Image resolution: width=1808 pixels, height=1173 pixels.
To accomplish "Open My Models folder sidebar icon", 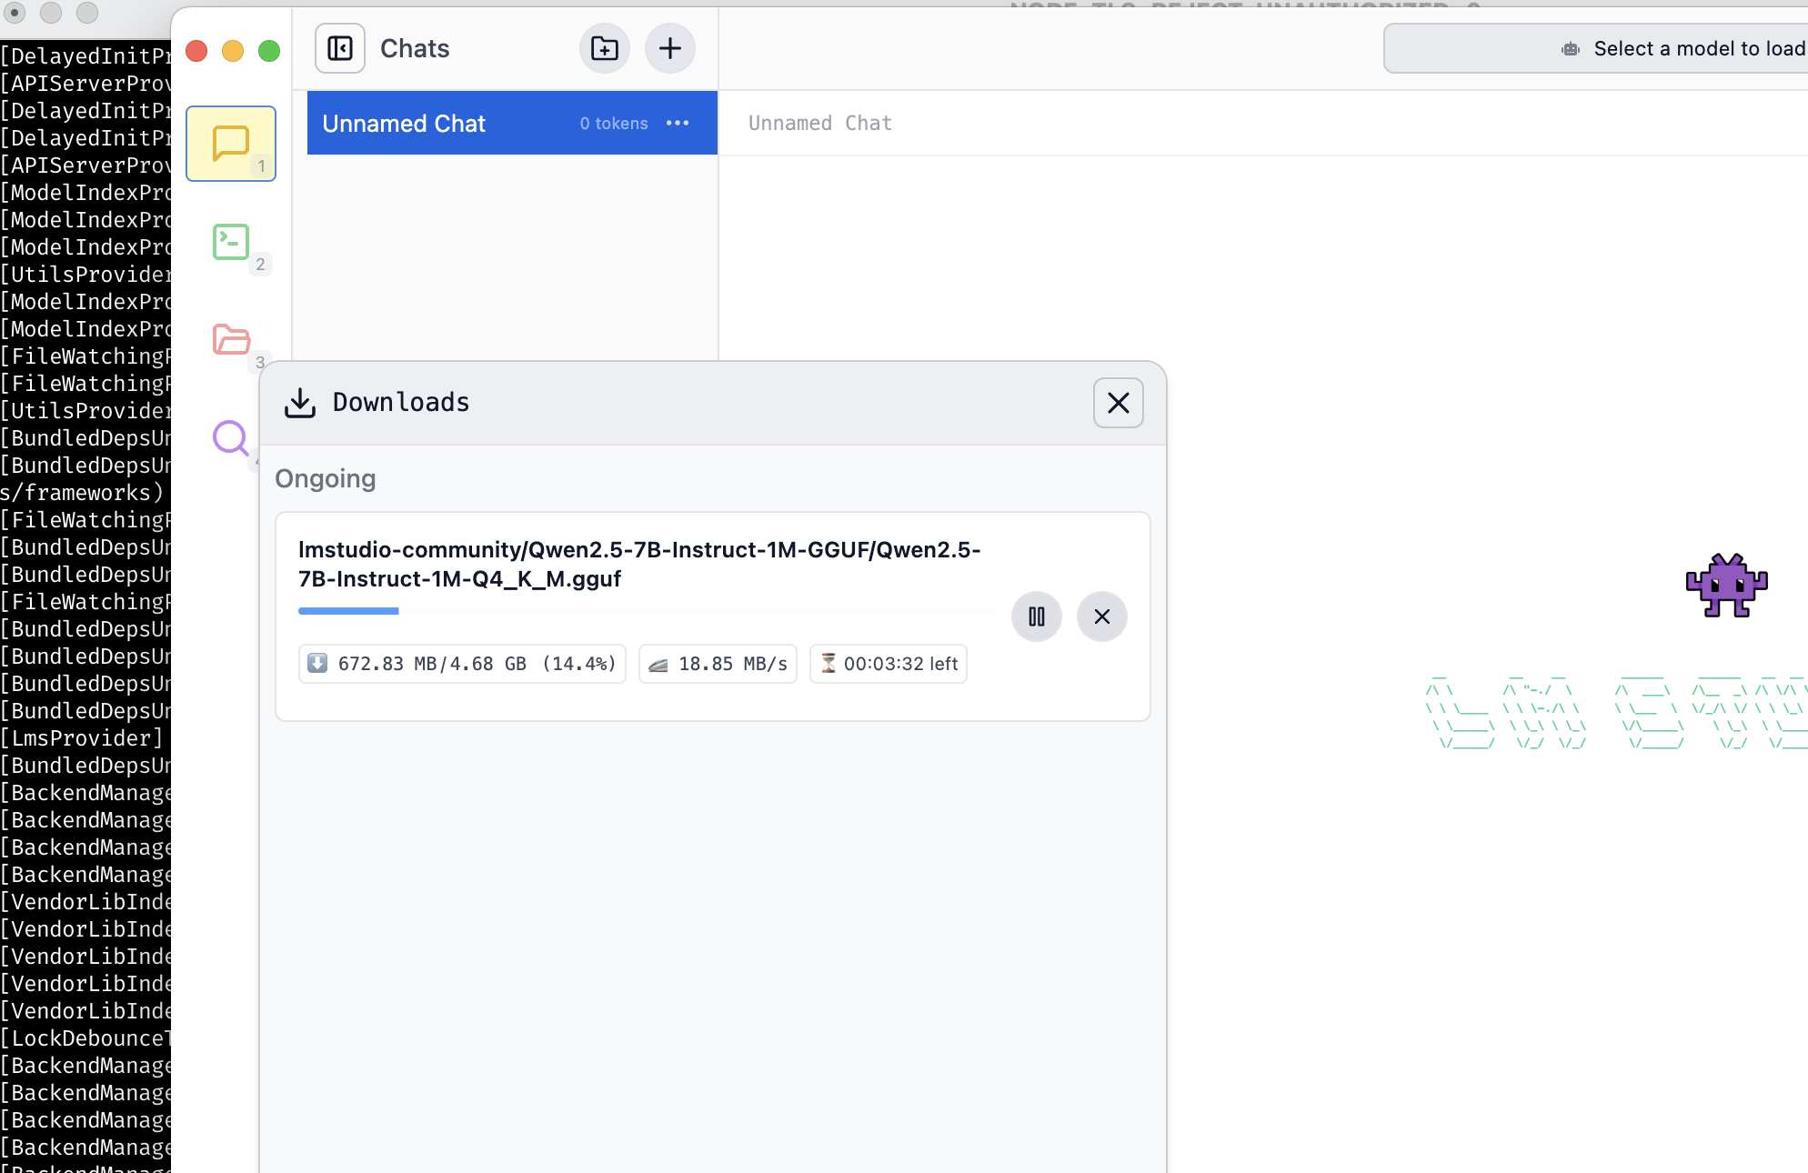I will tap(230, 339).
